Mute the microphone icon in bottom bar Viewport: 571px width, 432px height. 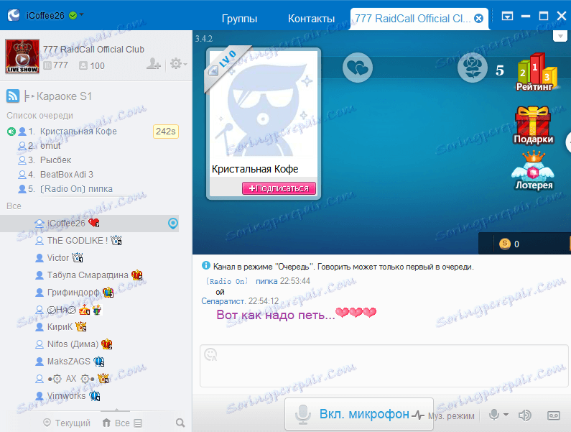click(494, 415)
